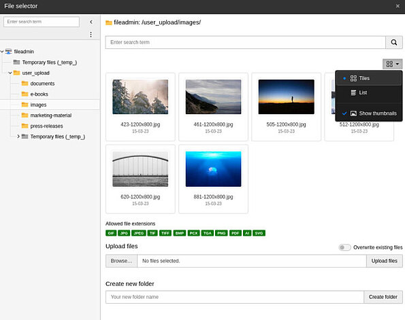Expand the nested Temporary files (_temp_) node

[x=18, y=137]
